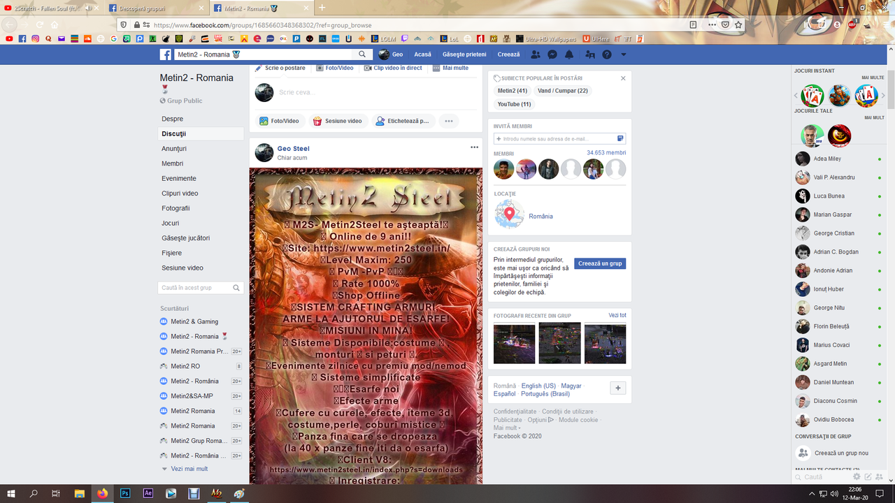
Task: Open Vezi tot recent photos link
Action: [617, 315]
